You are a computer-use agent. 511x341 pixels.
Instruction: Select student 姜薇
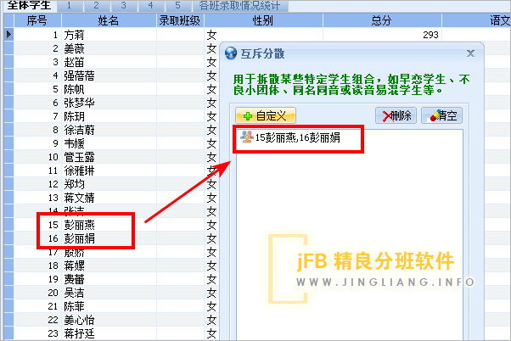74,48
